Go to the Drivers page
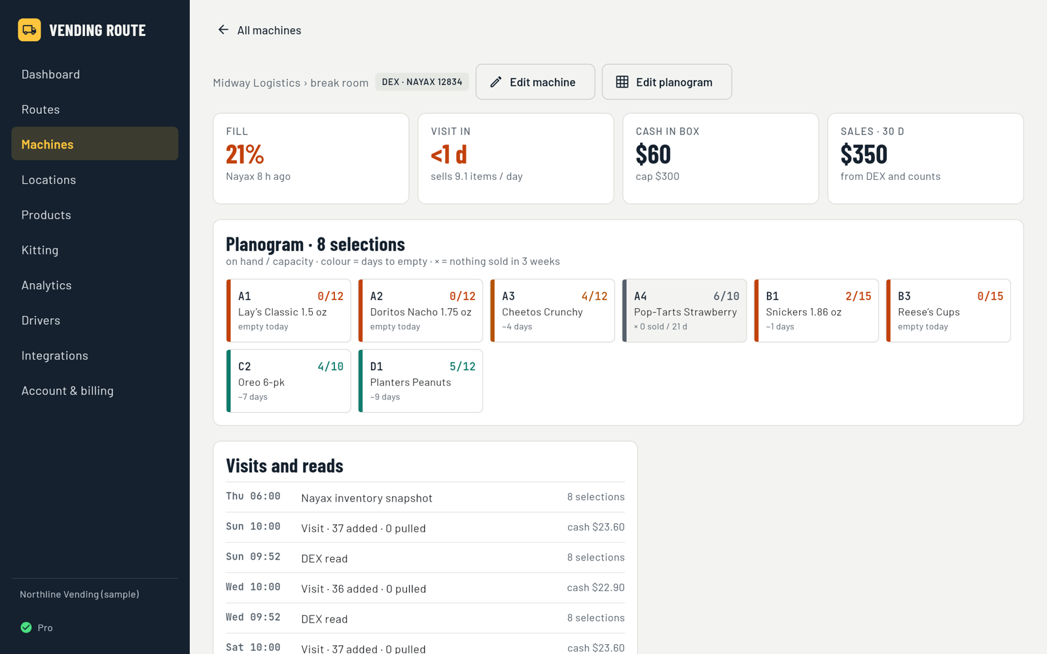 (x=95, y=320)
